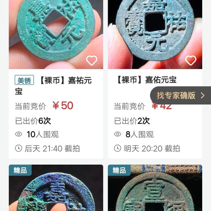Screen dimensions: 211x211
Task: Open the 【裸币】嘉佑元宝 listing title
Action: pos(146,80)
